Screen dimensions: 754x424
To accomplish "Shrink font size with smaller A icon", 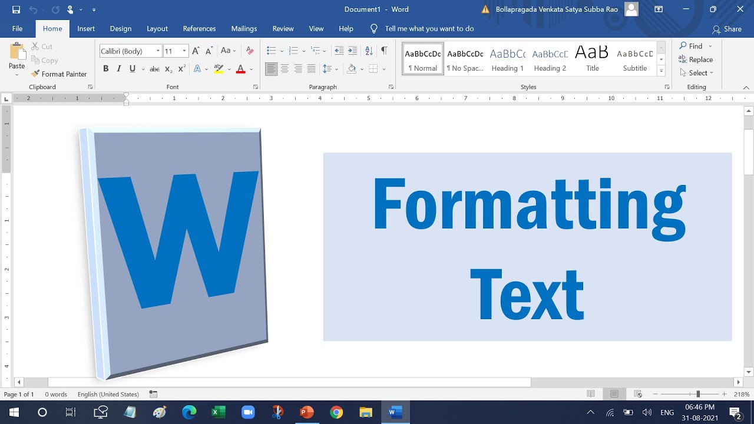I will (x=209, y=51).
